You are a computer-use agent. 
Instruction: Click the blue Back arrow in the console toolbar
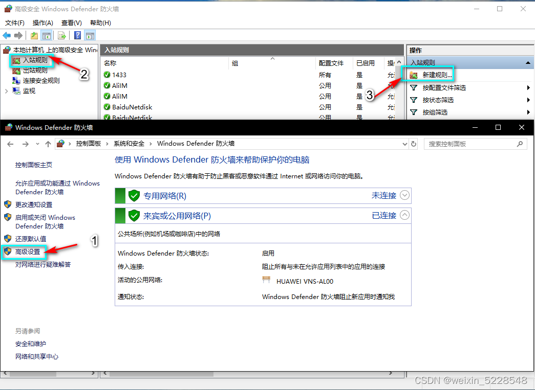(x=7, y=35)
